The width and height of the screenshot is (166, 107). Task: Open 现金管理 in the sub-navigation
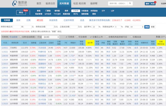[39, 14]
